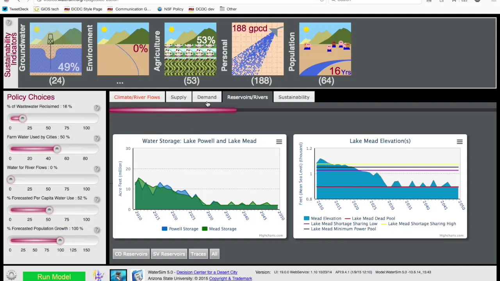Toggle Lake Mead Dead Pool legend item
Image resolution: width=500 pixels, height=281 pixels.
370,219
